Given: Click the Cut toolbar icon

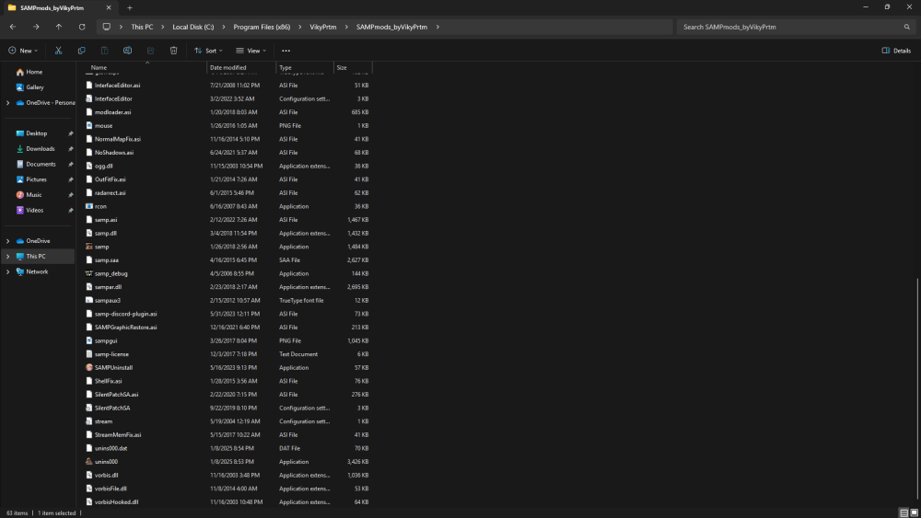Looking at the screenshot, I should [x=58, y=51].
